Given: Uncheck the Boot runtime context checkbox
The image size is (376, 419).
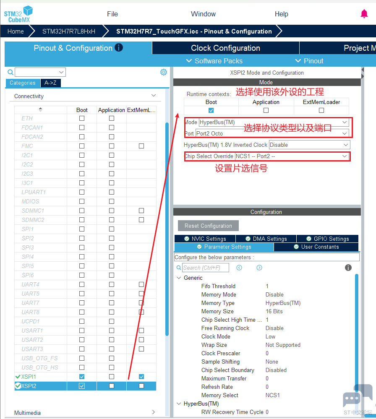Looking at the screenshot, I should coord(211,110).
